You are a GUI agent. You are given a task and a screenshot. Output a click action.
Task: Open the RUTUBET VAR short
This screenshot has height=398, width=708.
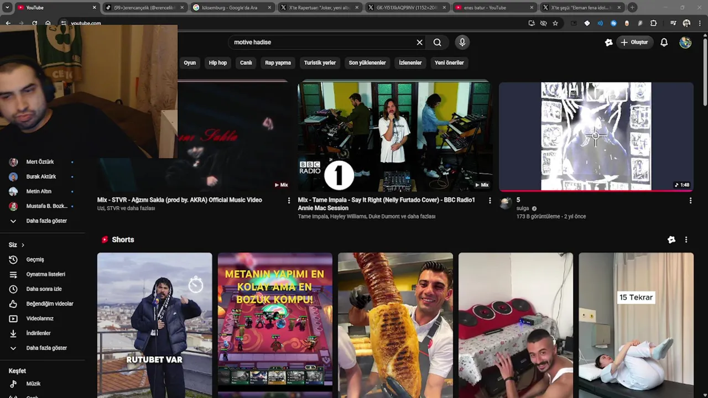tap(154, 325)
